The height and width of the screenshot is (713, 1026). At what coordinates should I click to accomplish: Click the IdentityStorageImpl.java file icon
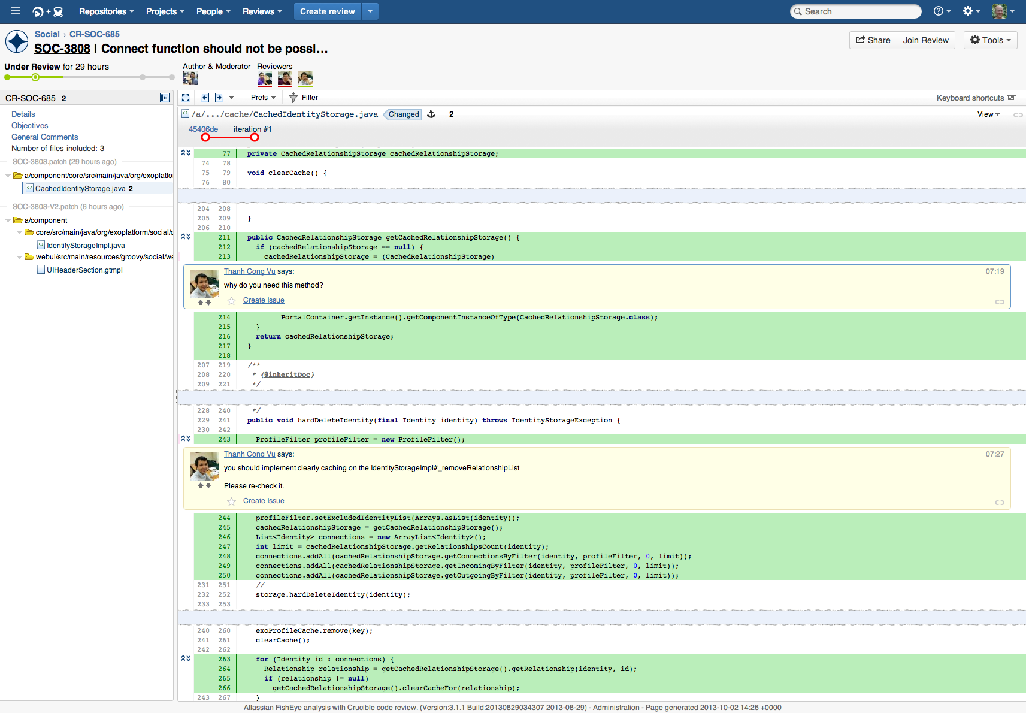[41, 245]
